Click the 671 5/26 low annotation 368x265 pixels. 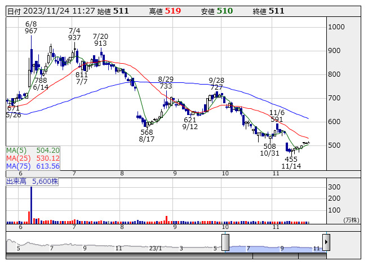pyautogui.click(x=14, y=112)
